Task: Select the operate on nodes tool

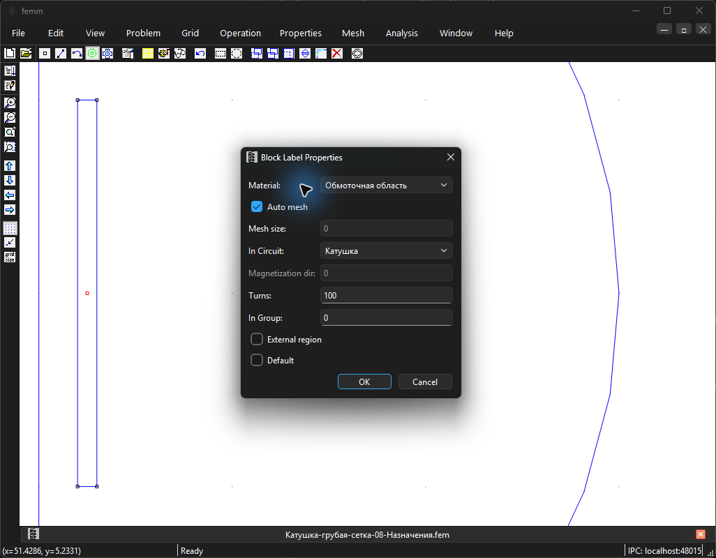Action: click(45, 54)
